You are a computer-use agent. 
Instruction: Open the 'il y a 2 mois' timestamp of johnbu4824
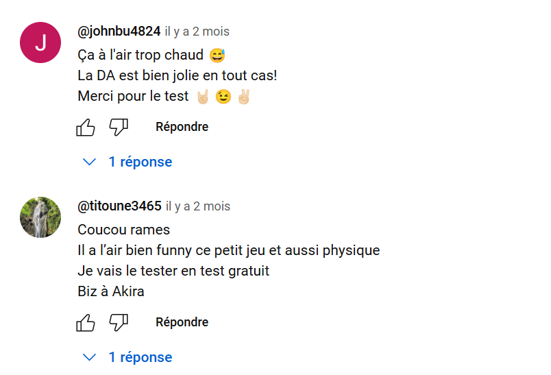197,32
